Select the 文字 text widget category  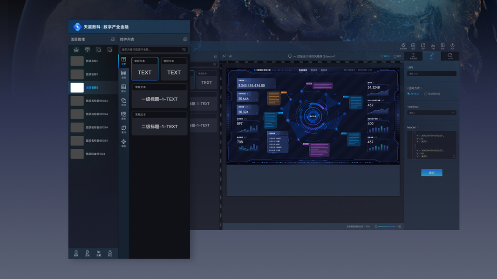point(123,61)
